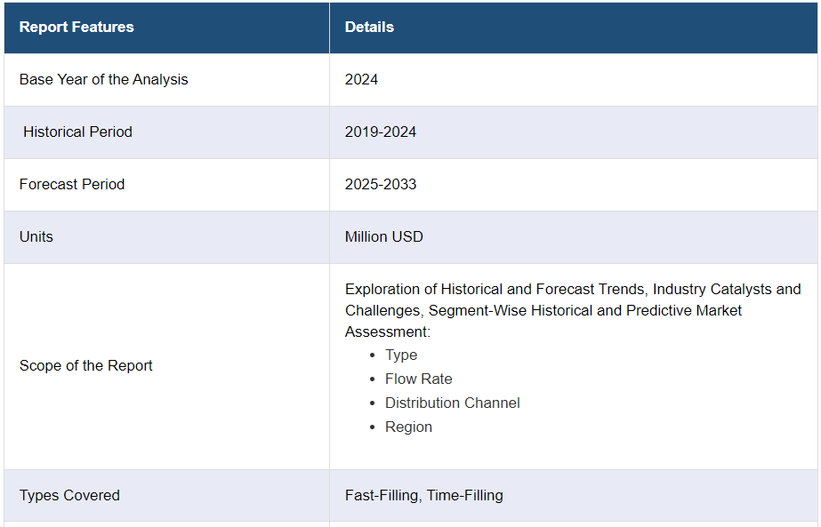
Task: Select the Types Covered row label
Action: pyautogui.click(x=69, y=496)
